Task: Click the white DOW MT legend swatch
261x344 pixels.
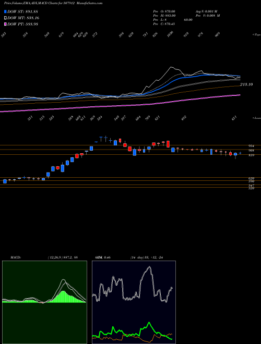Action: point(6,18)
